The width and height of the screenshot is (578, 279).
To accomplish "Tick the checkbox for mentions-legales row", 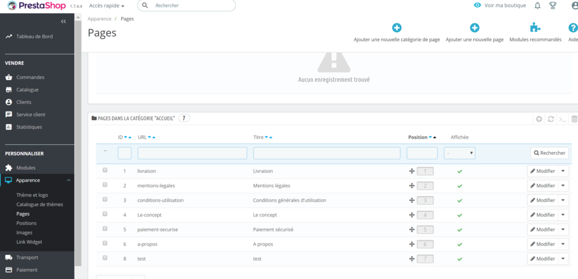I will pos(105,185).
